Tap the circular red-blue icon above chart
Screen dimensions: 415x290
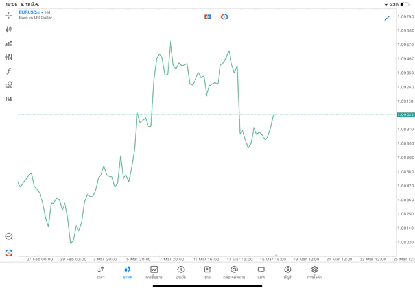pyautogui.click(x=224, y=17)
